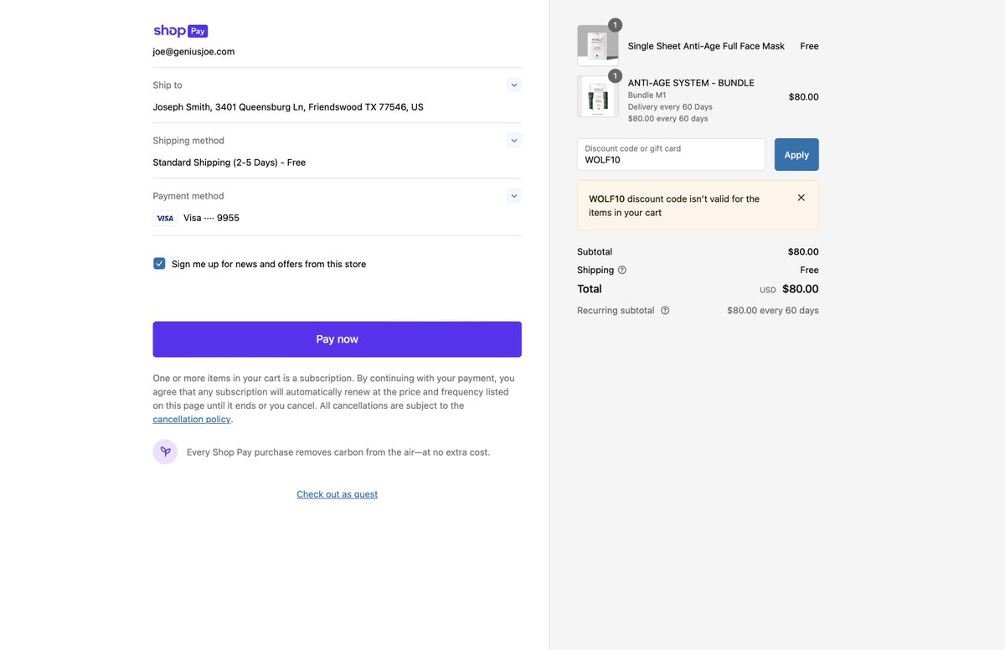Click the Face Mask product thumbnail
This screenshot has height=650, width=1005.
coord(598,45)
